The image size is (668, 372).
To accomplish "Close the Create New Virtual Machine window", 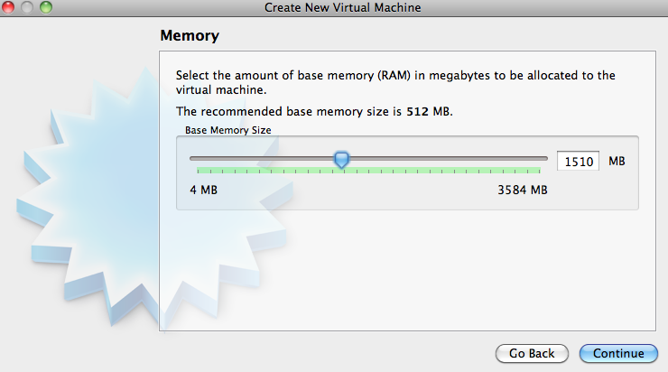I will pyautogui.click(x=10, y=7).
